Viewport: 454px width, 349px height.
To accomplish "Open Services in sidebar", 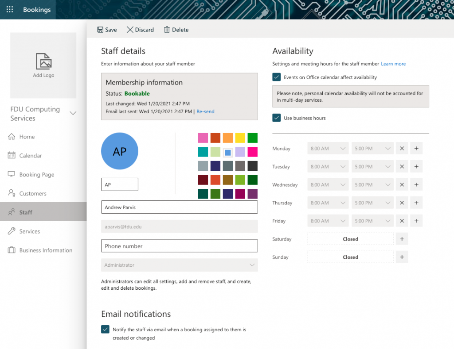I will coord(43,231).
